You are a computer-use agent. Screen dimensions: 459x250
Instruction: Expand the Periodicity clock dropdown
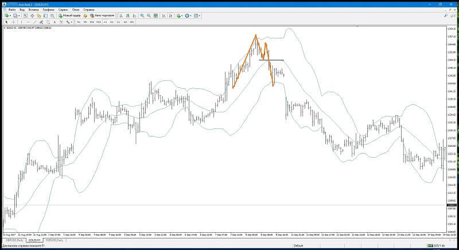click(x=191, y=16)
